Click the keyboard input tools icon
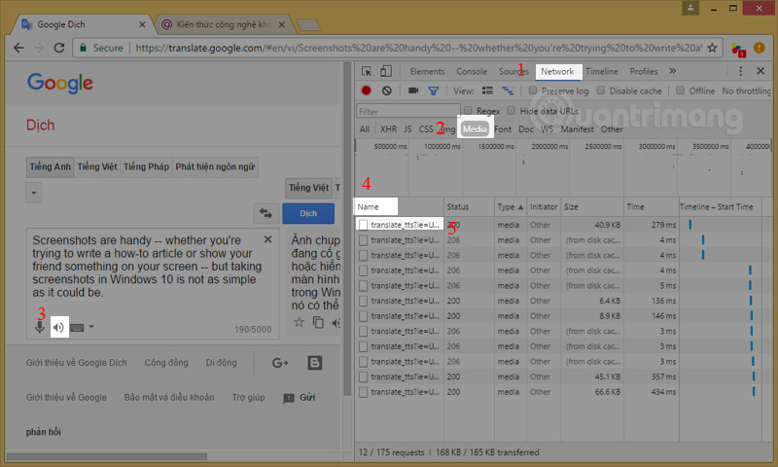The width and height of the screenshot is (778, 467). tap(77, 327)
